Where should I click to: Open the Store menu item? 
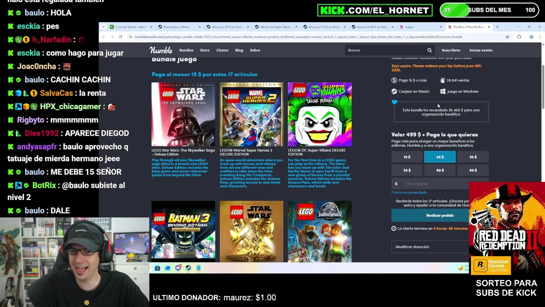[205, 50]
